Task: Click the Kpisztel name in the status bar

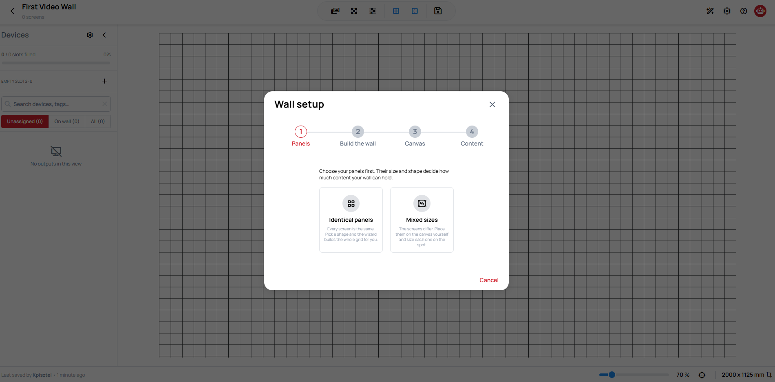Action: point(42,375)
